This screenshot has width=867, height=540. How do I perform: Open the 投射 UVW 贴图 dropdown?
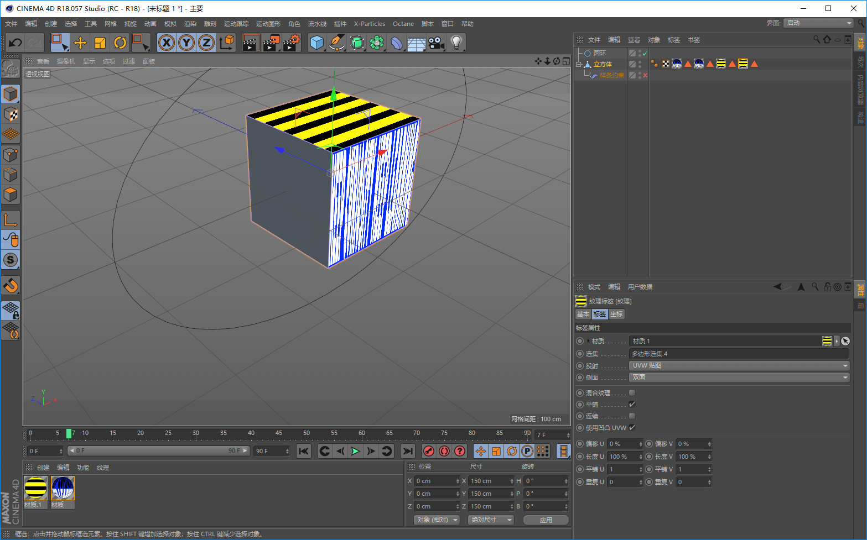[739, 365]
